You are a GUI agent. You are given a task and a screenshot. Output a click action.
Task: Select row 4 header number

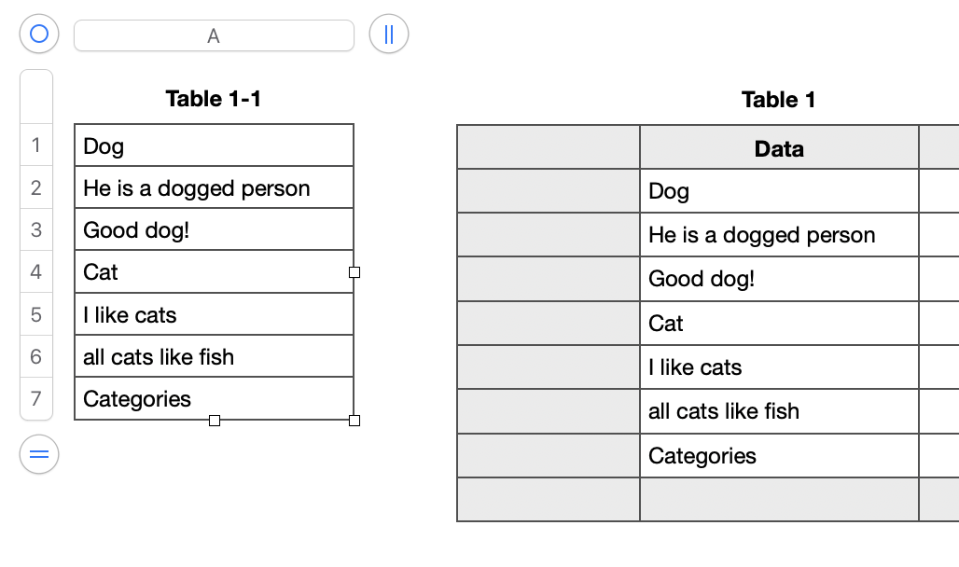pyautogui.click(x=36, y=272)
